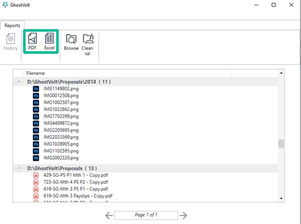301x224 pixels.
Task: Click Photoshop icon of IMG1002507.png
Action: click(36, 102)
